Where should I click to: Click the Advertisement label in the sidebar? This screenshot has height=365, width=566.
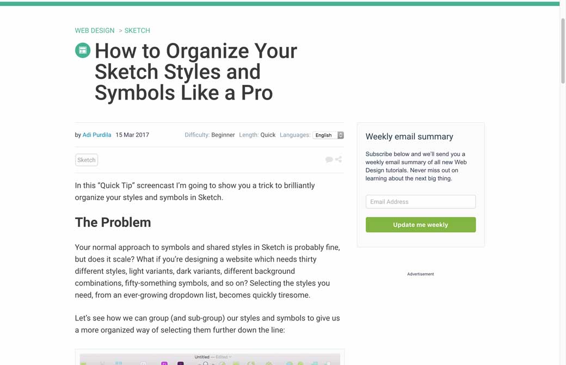coord(420,274)
